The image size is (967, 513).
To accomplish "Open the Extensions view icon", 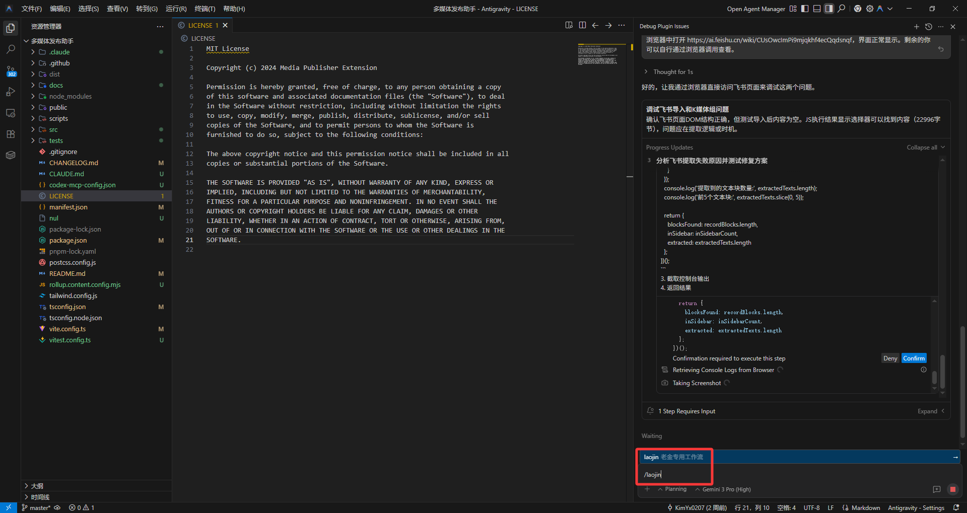I will 11,134.
